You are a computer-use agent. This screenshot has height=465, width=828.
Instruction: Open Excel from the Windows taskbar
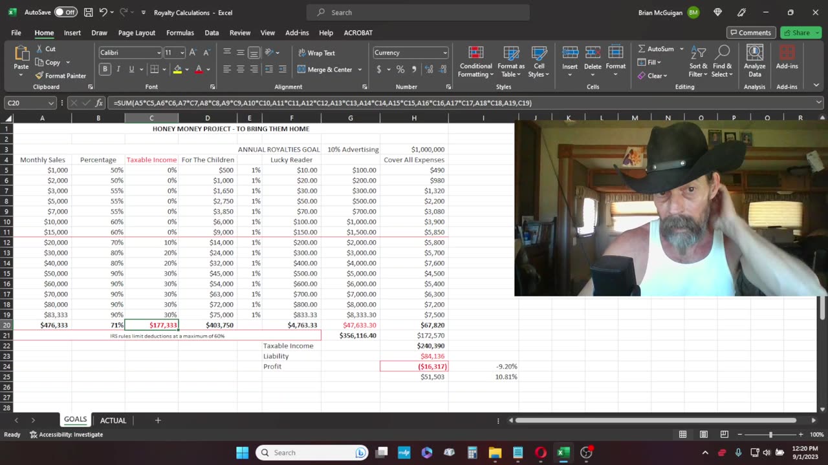[x=563, y=453]
